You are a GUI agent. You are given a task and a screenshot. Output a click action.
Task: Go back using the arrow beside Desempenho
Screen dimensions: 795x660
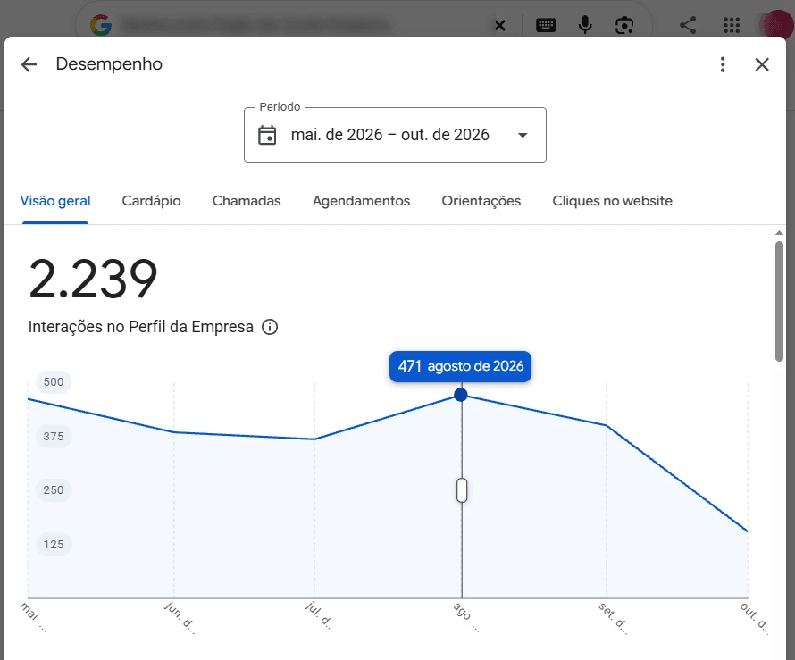pyautogui.click(x=29, y=64)
